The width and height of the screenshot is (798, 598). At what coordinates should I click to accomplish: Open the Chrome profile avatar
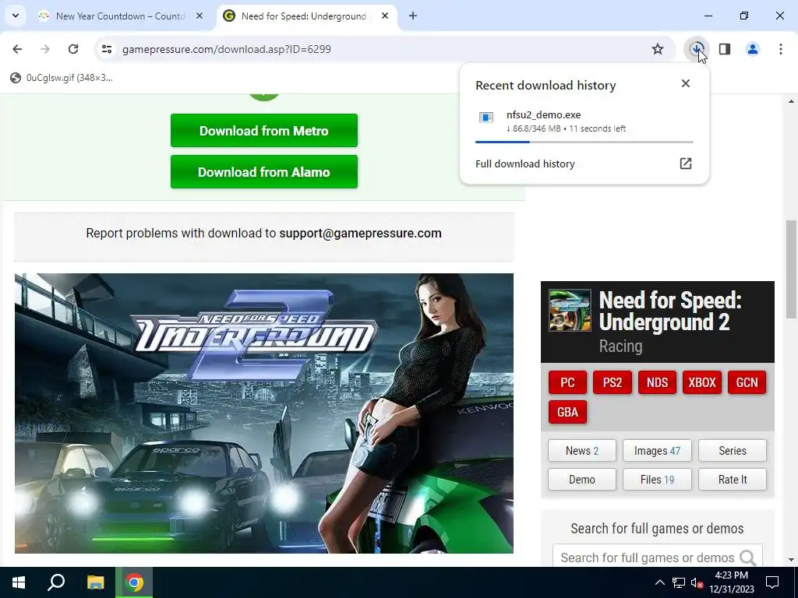coord(753,49)
